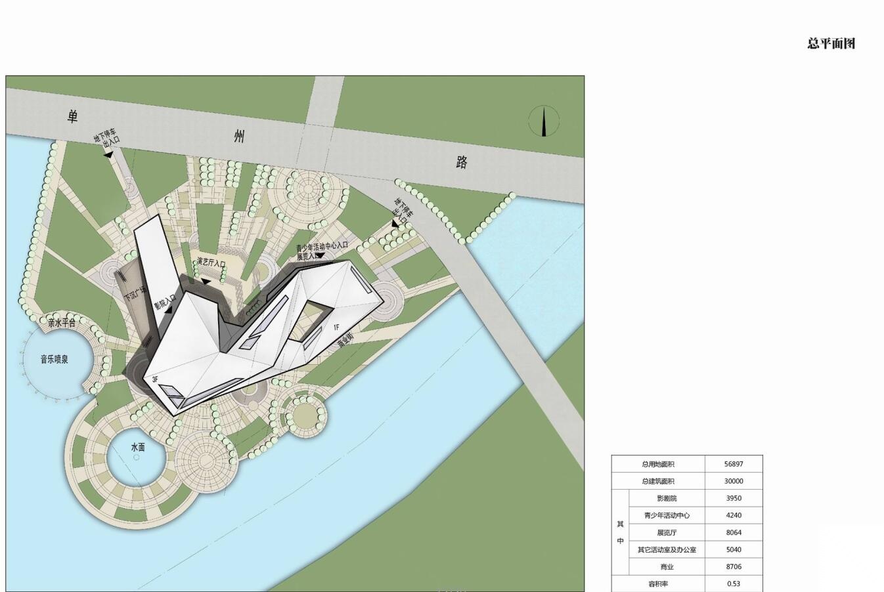Click the 水面 label in the circular pool
Image resolution: width=884 pixels, height=592 pixels.
coord(138,447)
